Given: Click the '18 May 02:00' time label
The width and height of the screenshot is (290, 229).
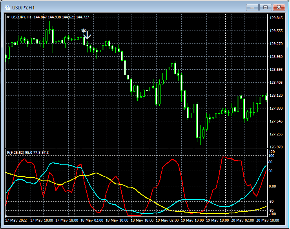Looking at the screenshot, I should point(92,220).
